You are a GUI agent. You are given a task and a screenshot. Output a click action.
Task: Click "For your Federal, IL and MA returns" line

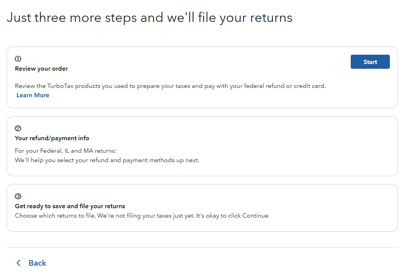point(66,151)
